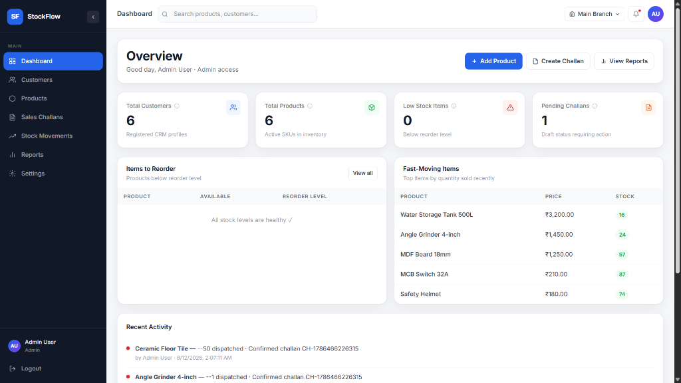Click the Total Products box icon
Screen dimensions: 681x383
click(x=372, y=107)
